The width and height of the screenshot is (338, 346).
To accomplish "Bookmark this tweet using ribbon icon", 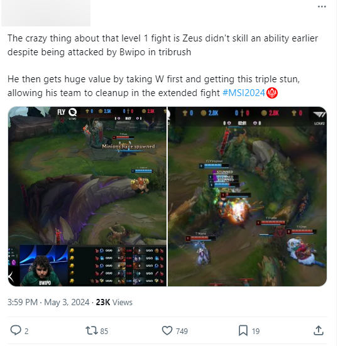I will tap(243, 331).
